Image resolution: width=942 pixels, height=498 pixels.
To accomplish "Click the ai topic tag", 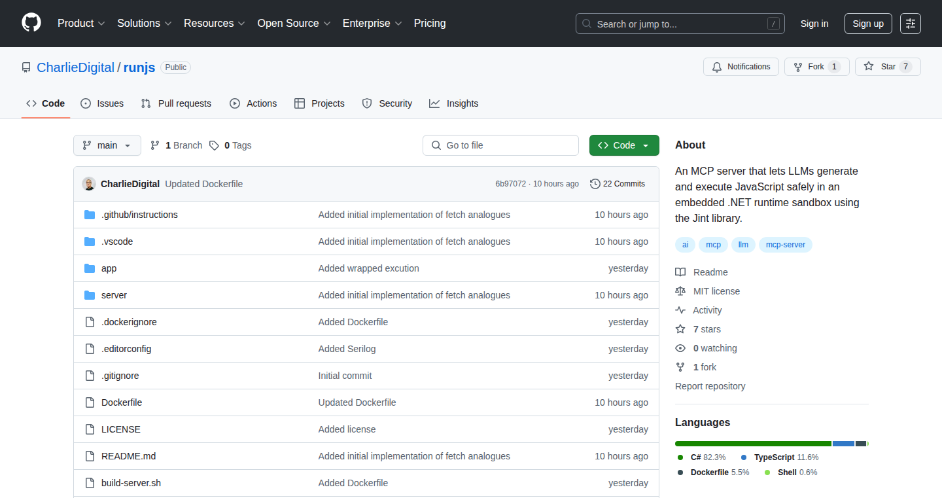I will (686, 245).
